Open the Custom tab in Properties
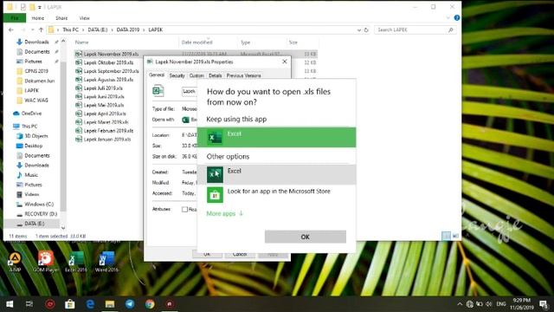The width and height of the screenshot is (554, 312). (x=196, y=75)
